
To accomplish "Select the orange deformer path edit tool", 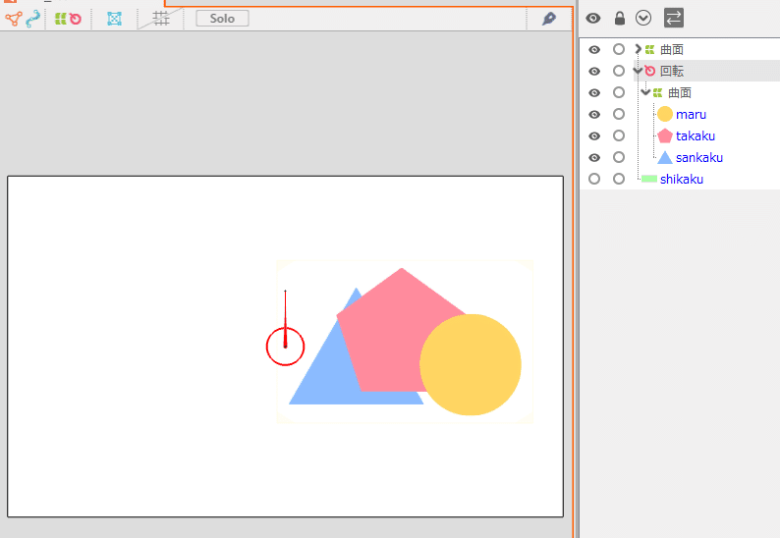I will 14,19.
